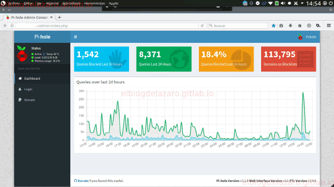The height and width of the screenshot is (187, 334).
Task: Select the Domains on Blocklists card
Action: click(288, 59)
